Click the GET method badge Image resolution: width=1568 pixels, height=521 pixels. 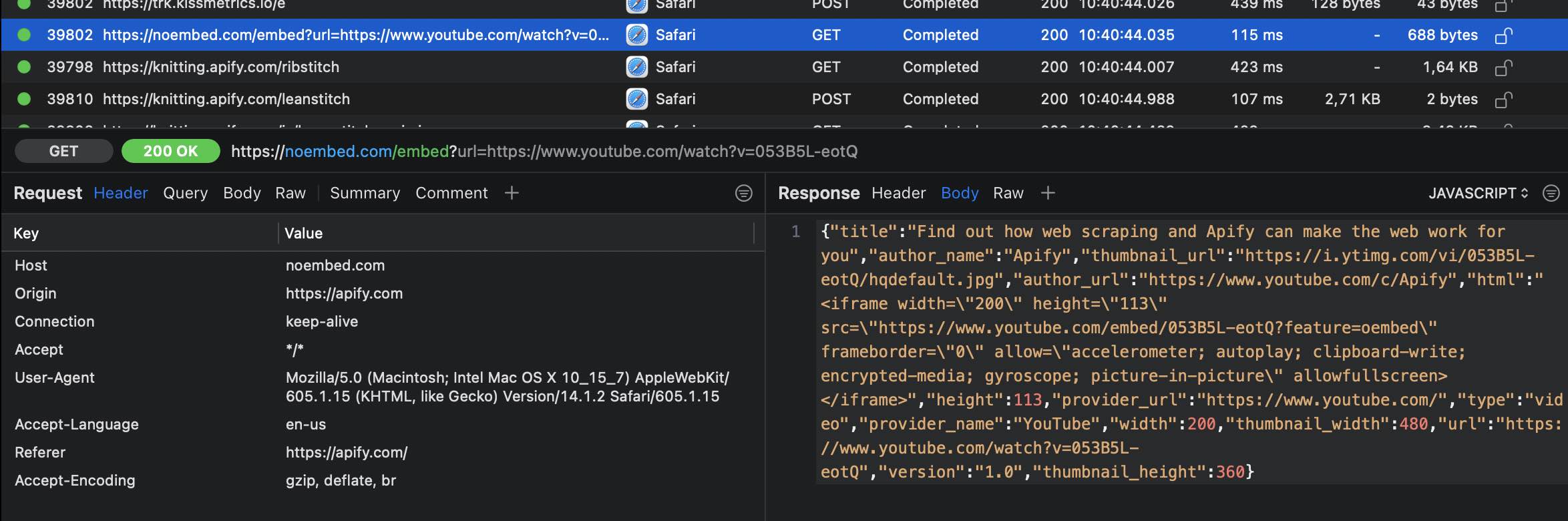63,151
